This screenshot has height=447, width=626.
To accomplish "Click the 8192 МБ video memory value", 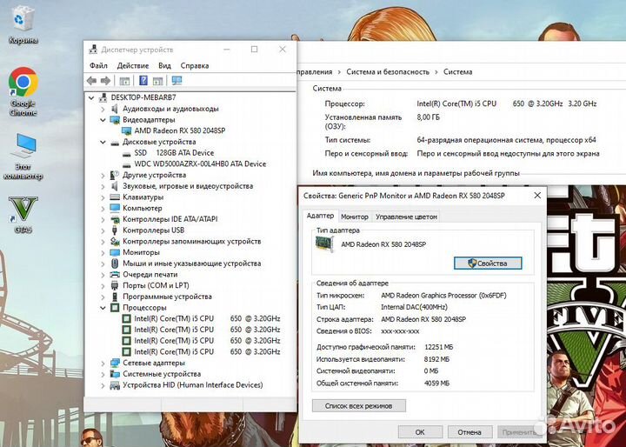I will pos(436,359).
